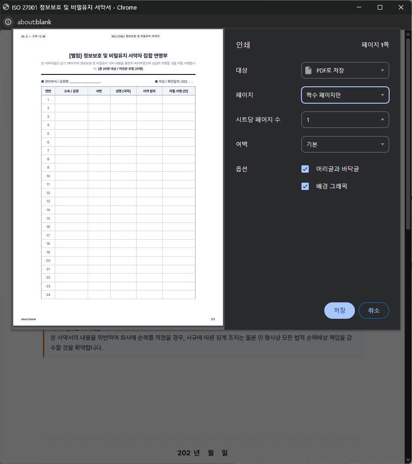Viewport: 412px width, 464px height.
Task: Click the 202 년 월 일 date line
Action: pyautogui.click(x=202, y=453)
